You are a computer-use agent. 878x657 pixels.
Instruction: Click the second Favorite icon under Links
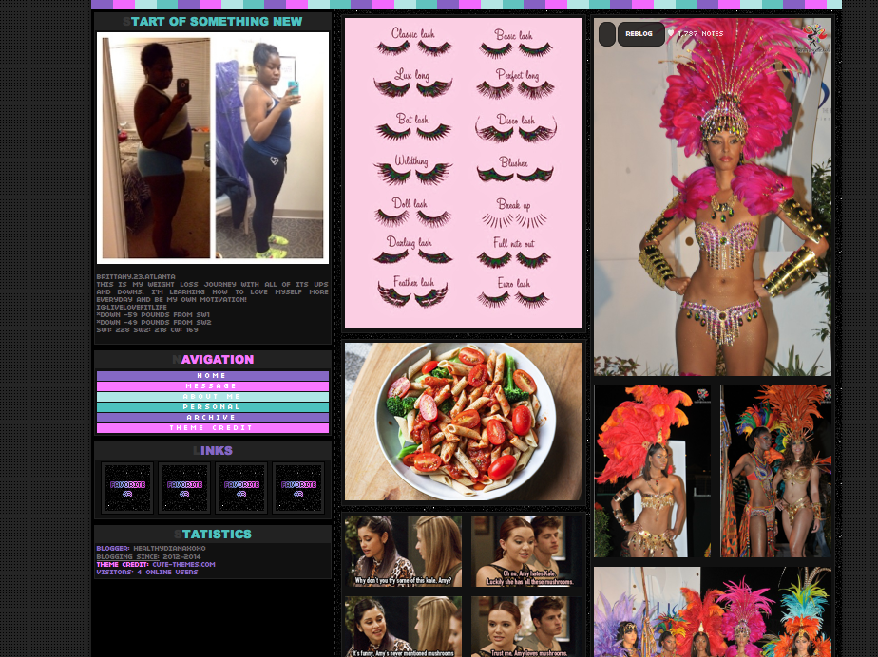pyautogui.click(x=184, y=488)
